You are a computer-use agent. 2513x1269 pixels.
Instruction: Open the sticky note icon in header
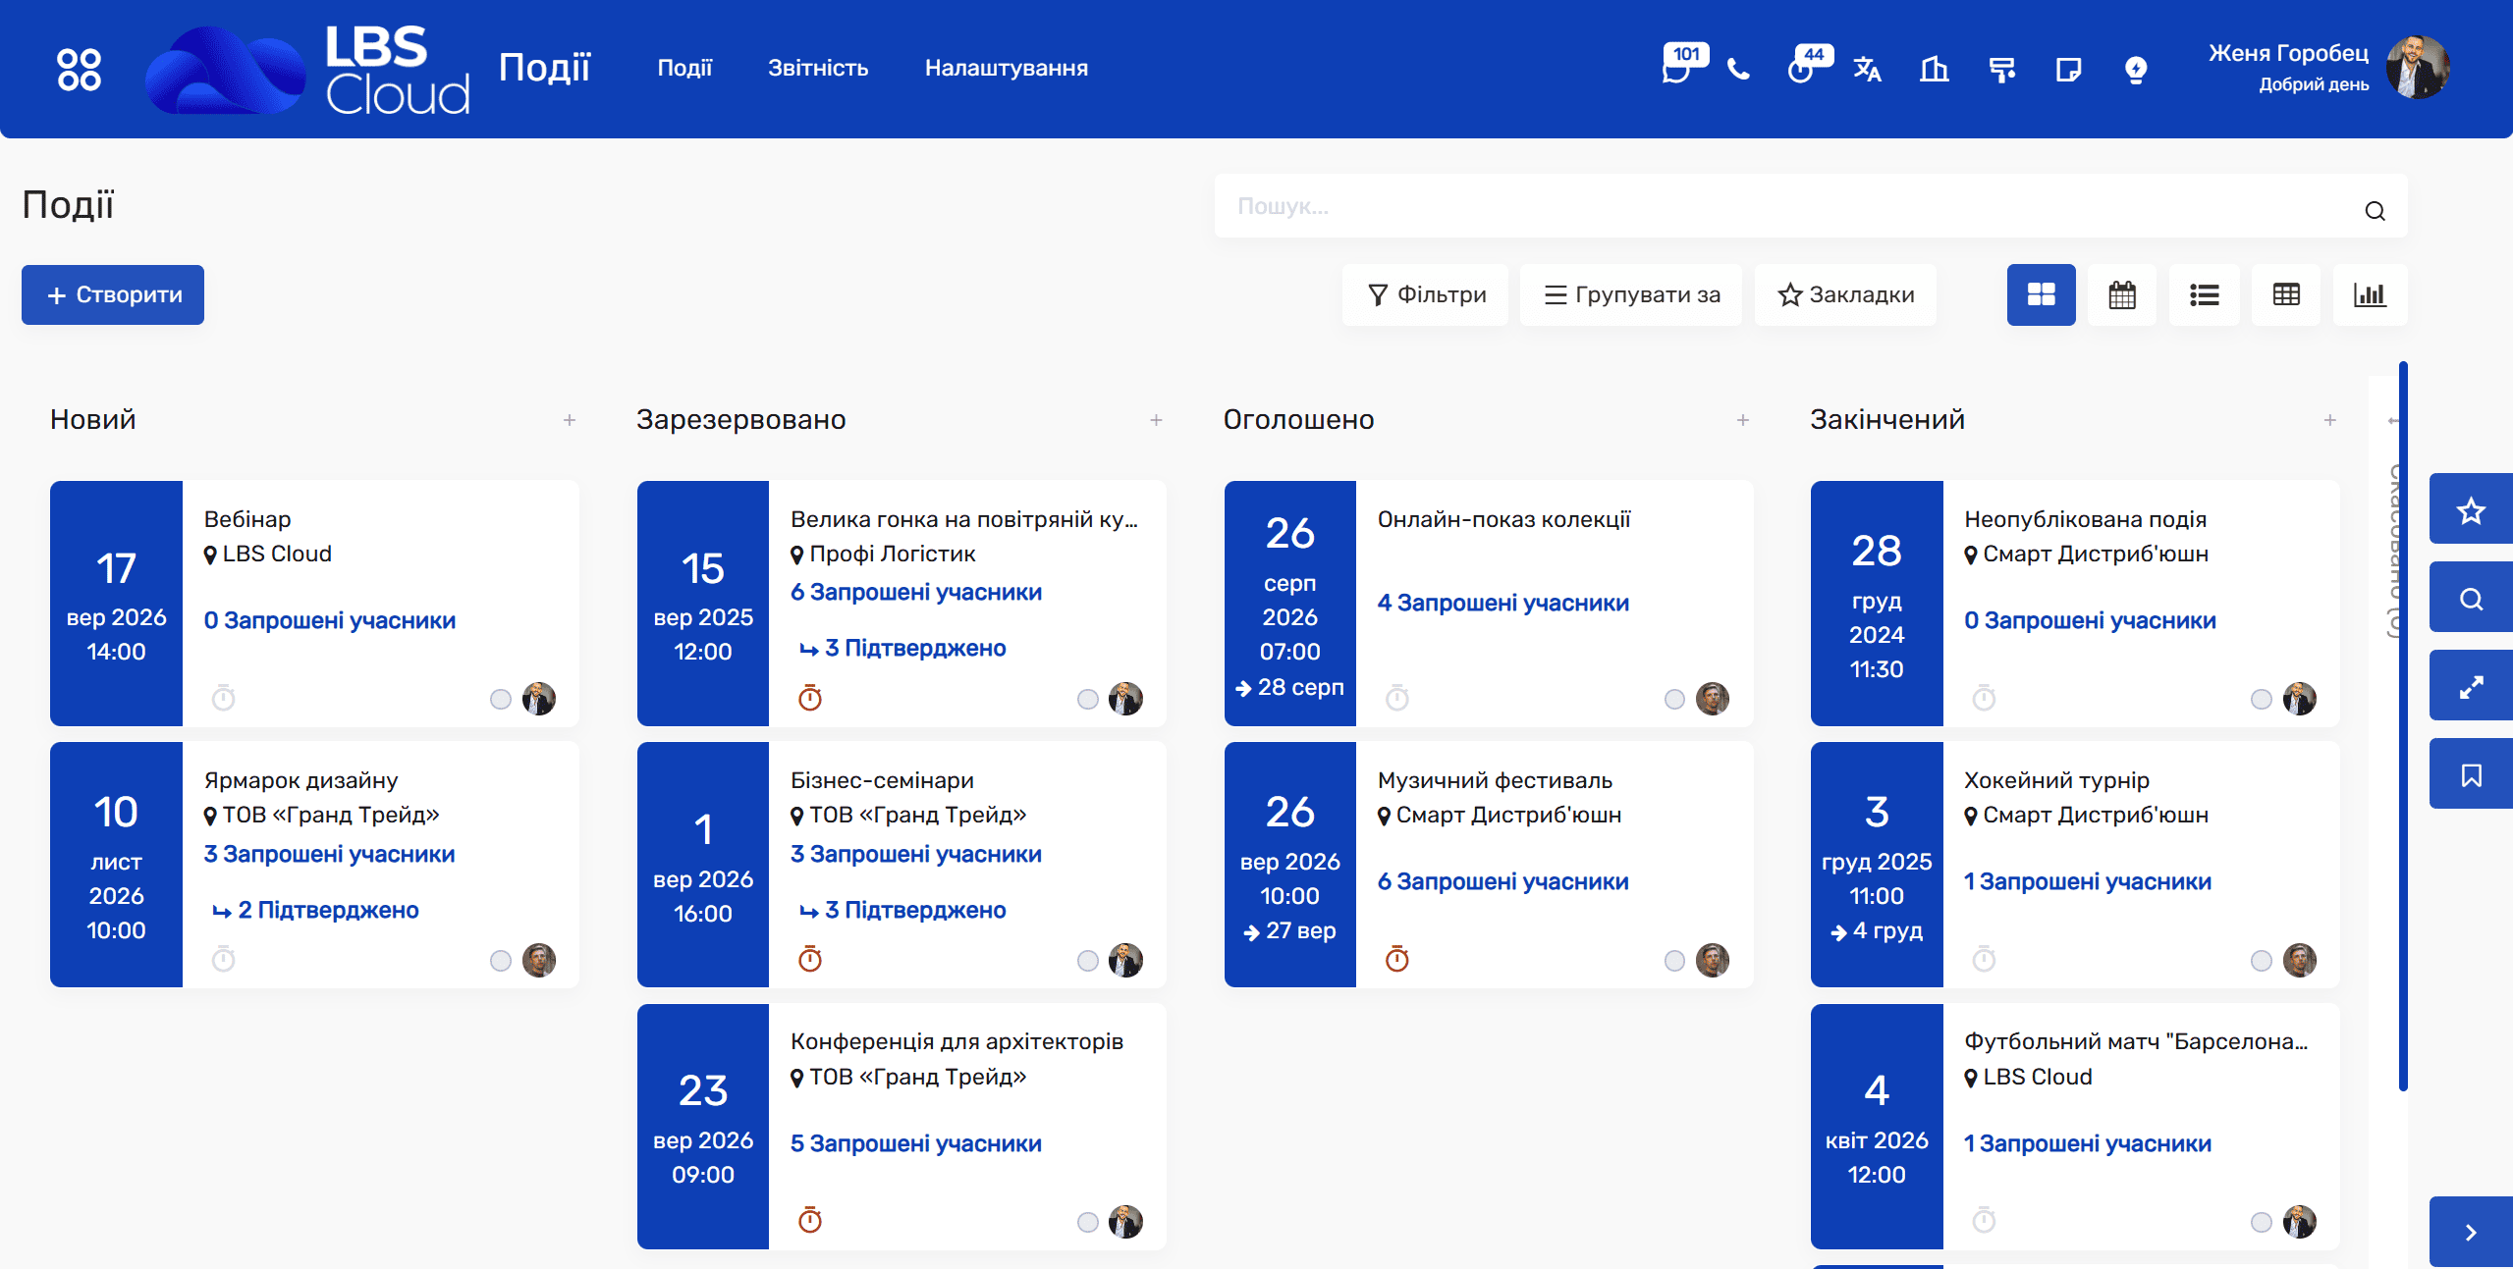point(2068,70)
